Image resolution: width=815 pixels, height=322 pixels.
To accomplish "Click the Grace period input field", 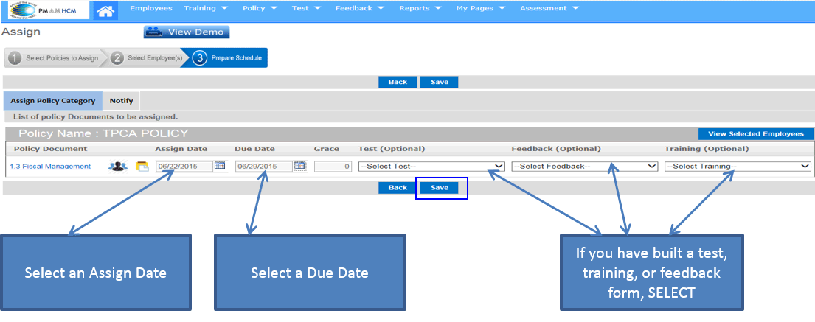I will tap(332, 167).
